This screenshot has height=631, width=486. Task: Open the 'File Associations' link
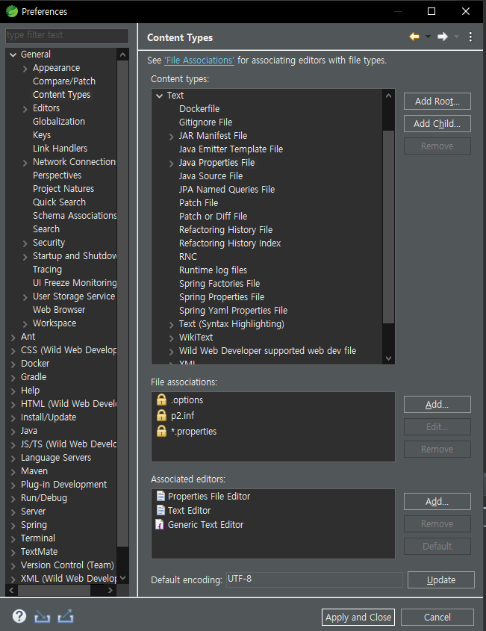click(x=199, y=60)
